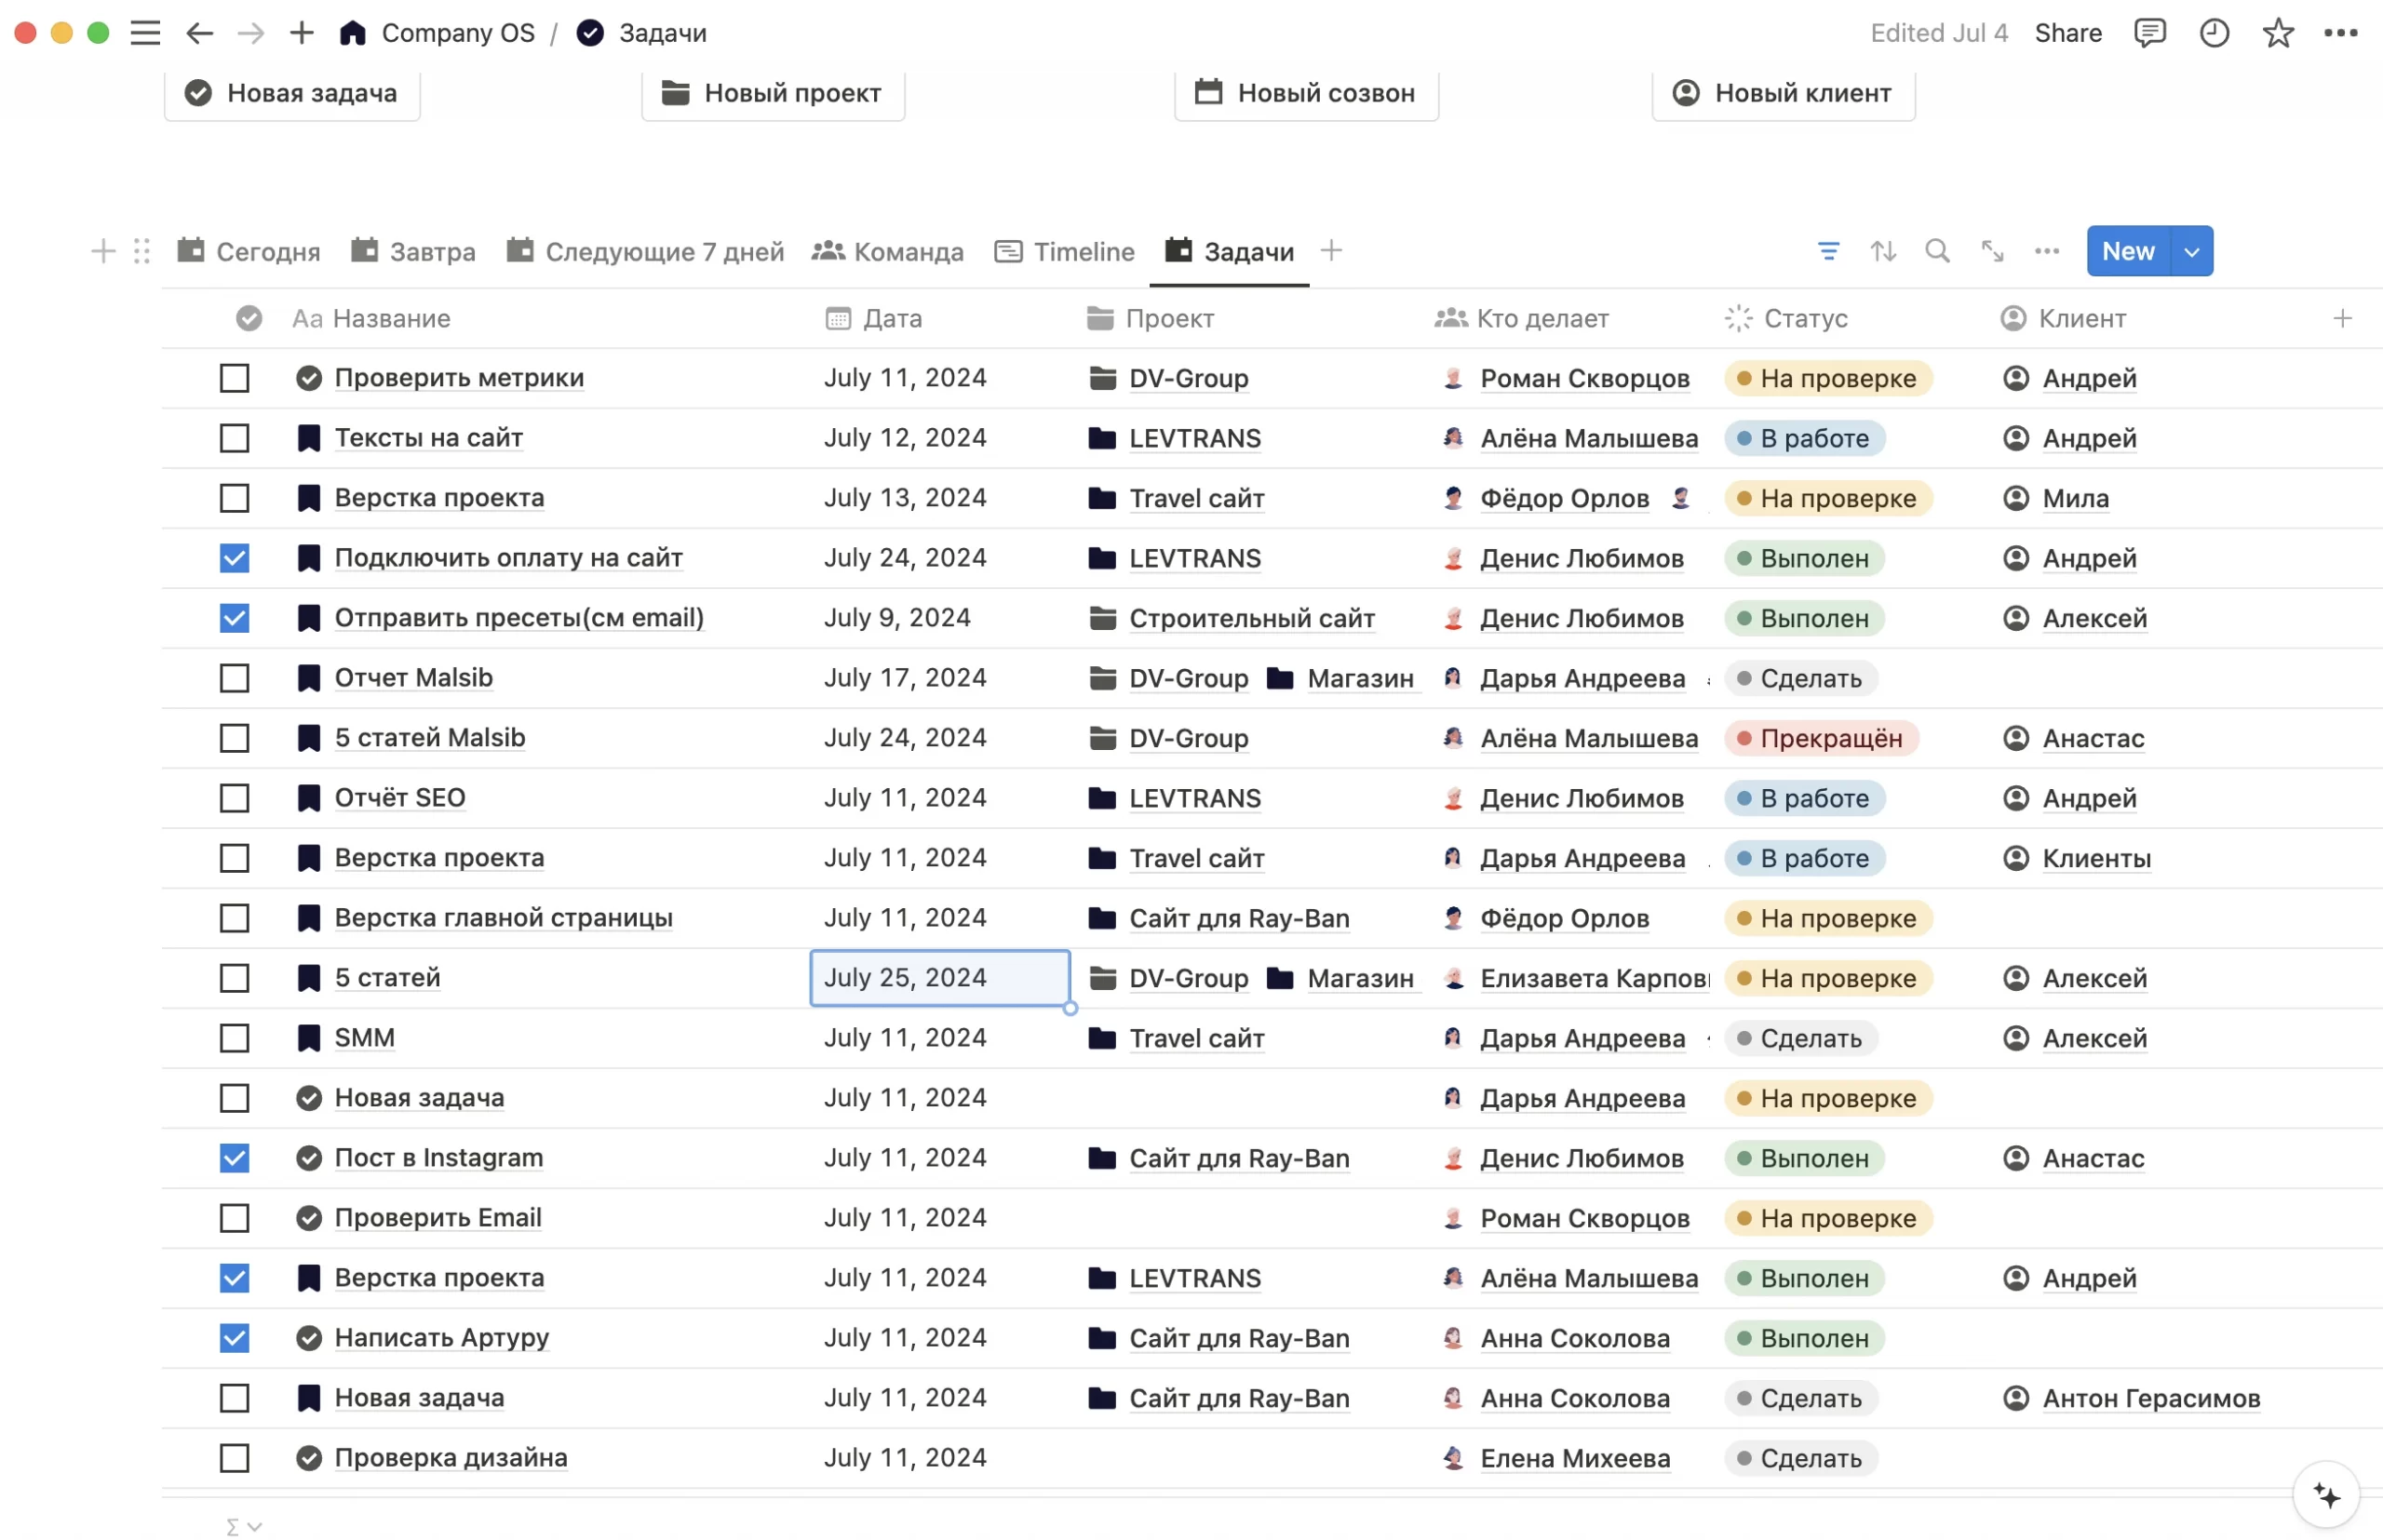This screenshot has height=1540, width=2383.
Task: Switch to Следующие 7 дней tab
Action: point(645,251)
